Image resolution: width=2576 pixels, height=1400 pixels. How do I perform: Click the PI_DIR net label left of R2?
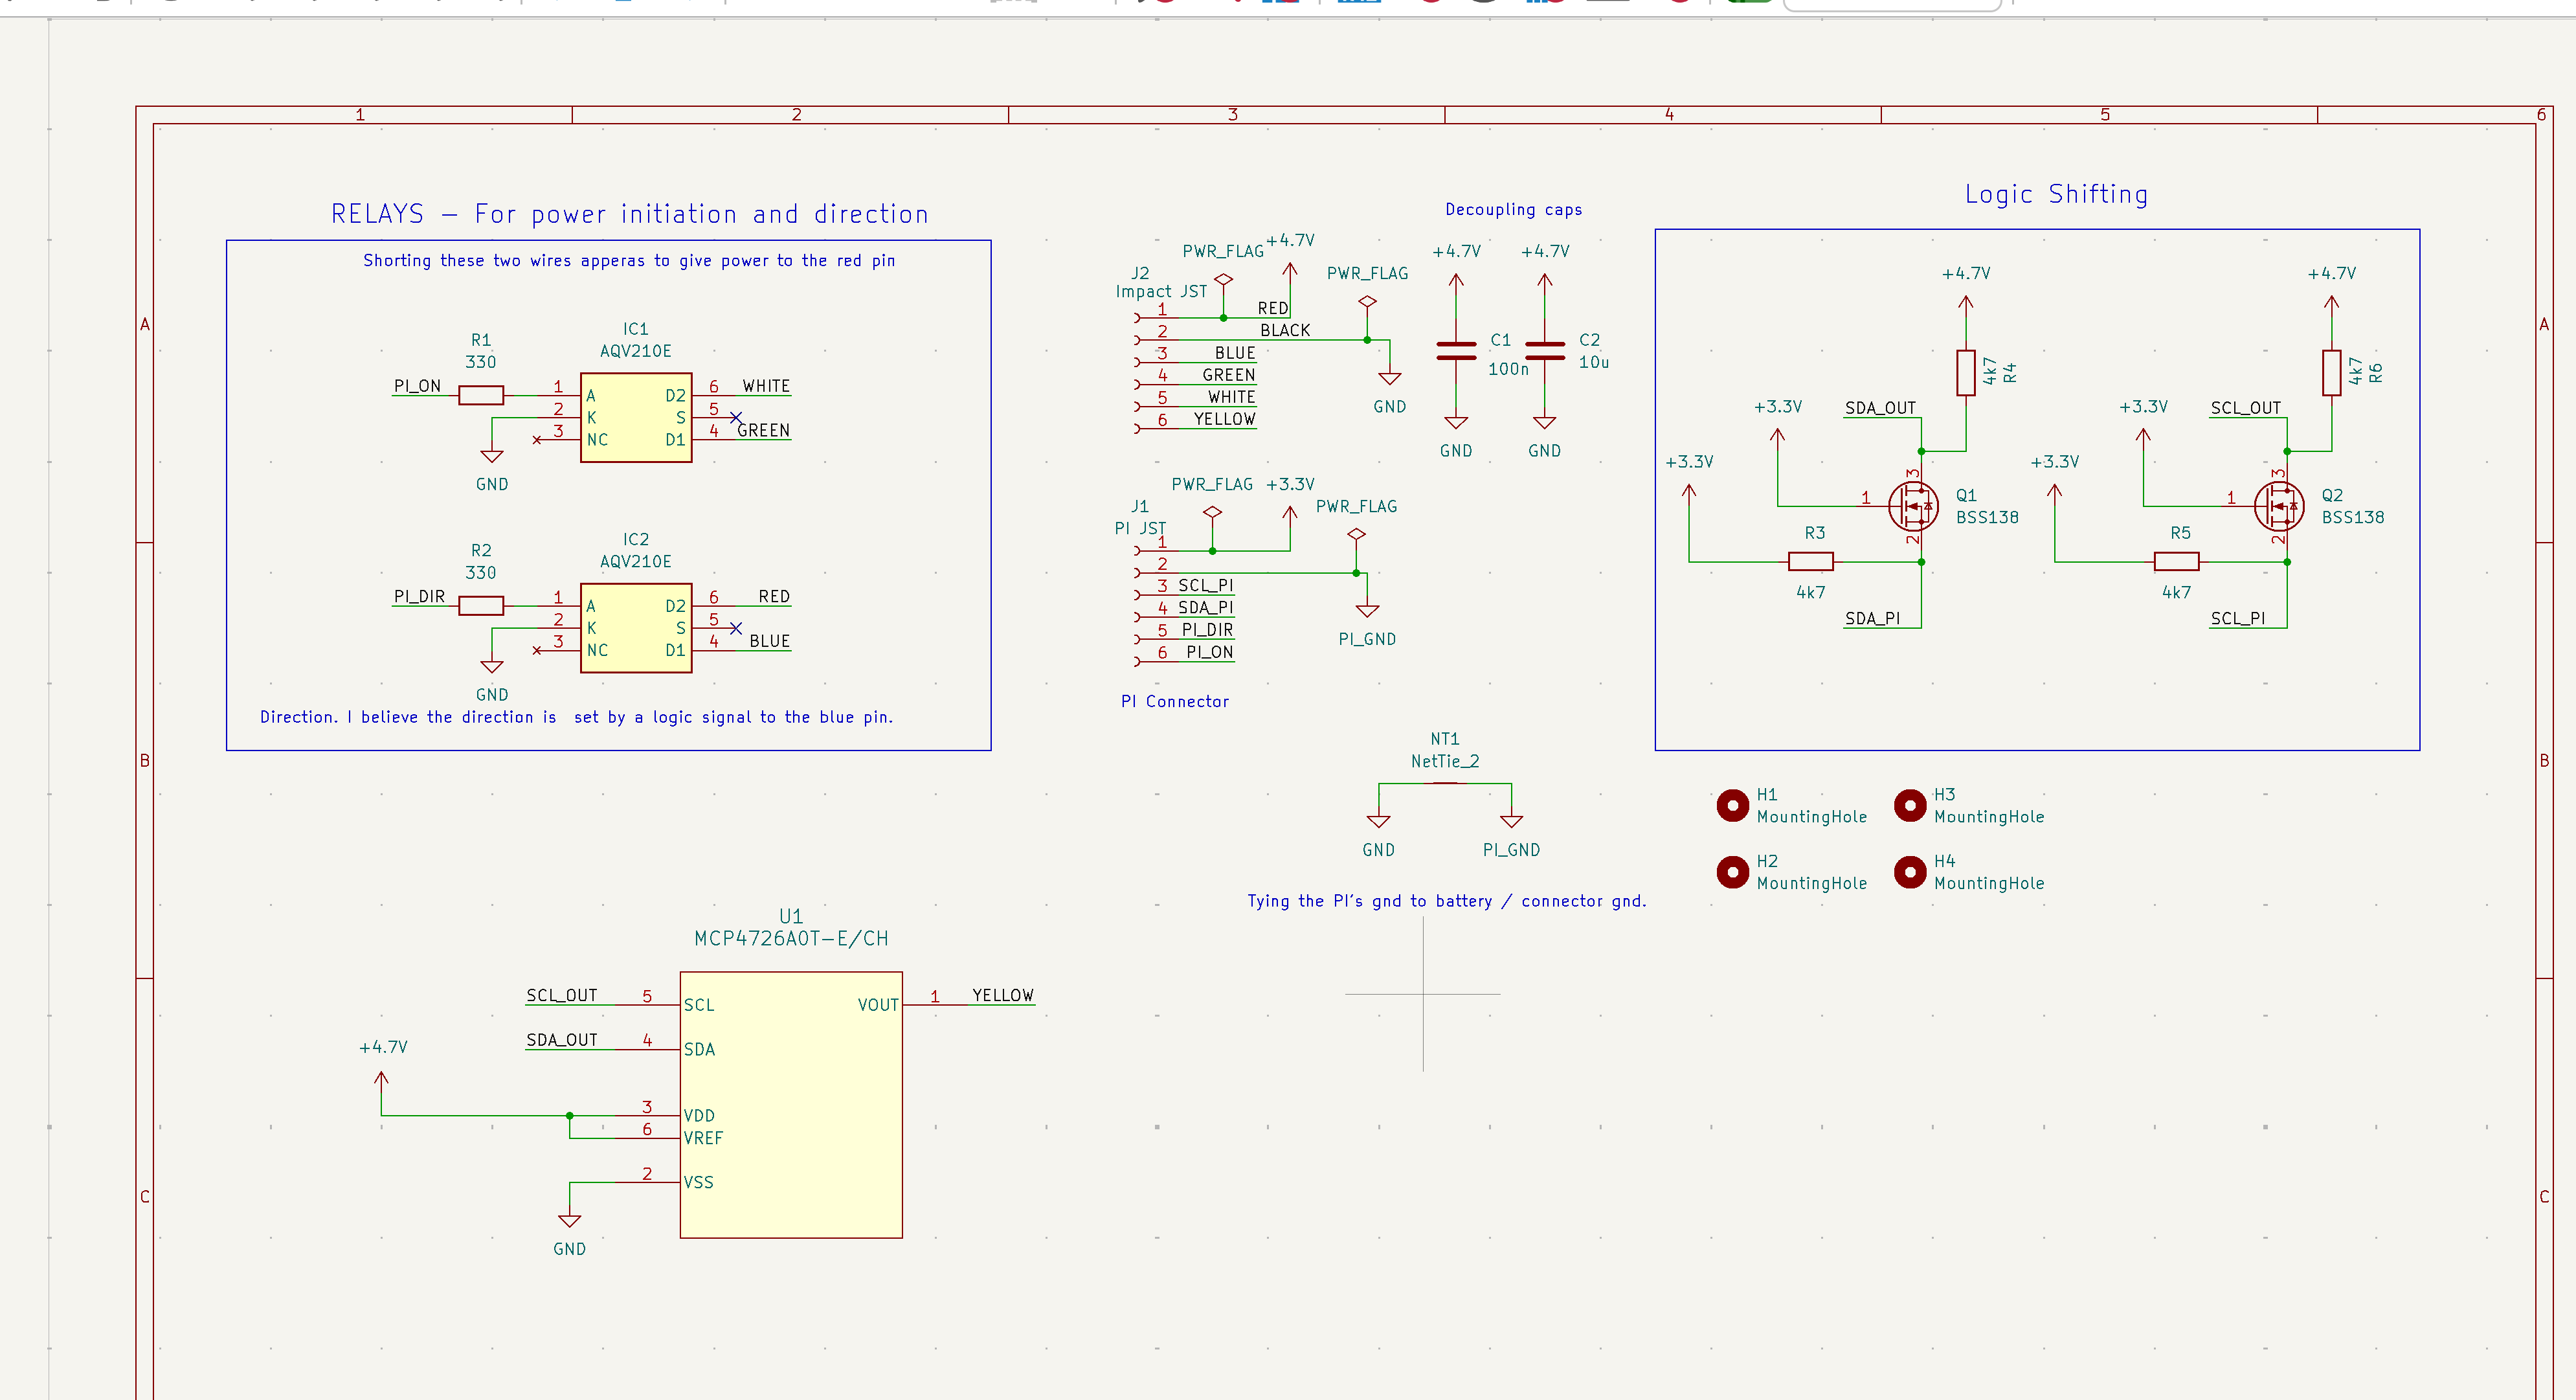point(419,596)
